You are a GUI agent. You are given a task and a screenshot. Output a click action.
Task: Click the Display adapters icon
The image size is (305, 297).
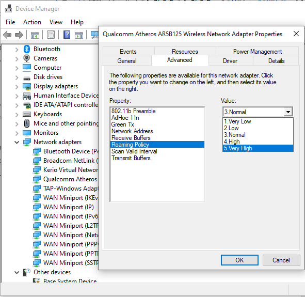click(x=27, y=86)
